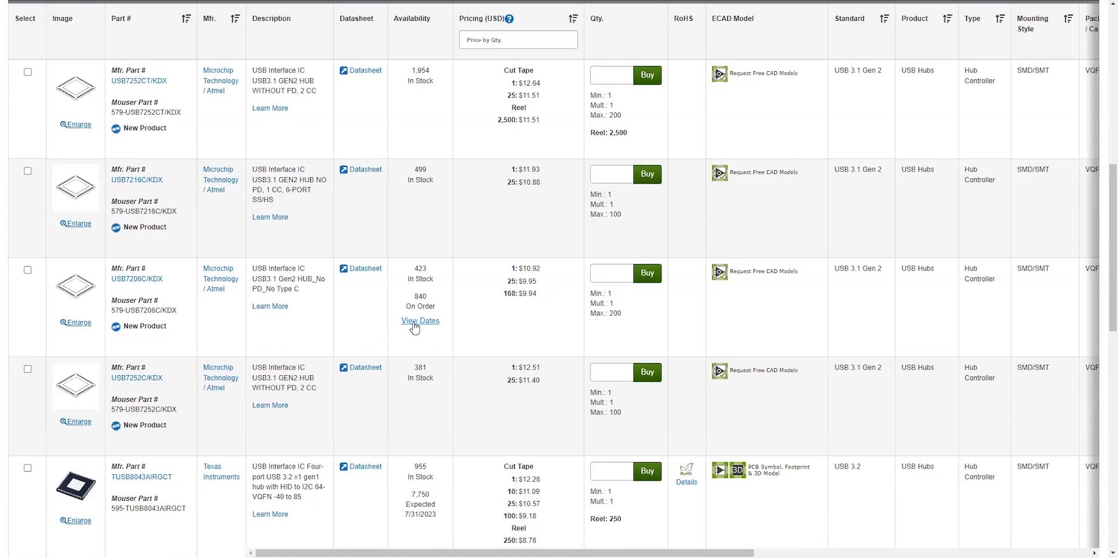Viewport: 1118px width, 558px height.
Task: Click the Pricing help question mark icon
Action: pyautogui.click(x=509, y=19)
